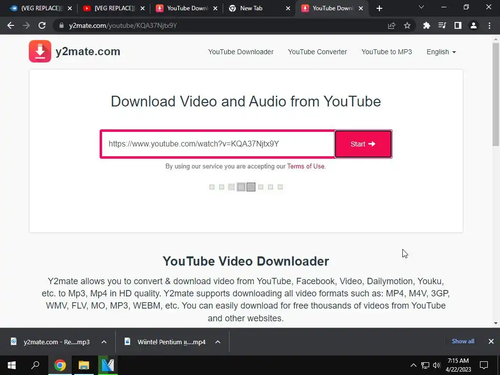Close the active YouTube Downloader tab
This screenshot has height=375, width=500.
pos(361,8)
